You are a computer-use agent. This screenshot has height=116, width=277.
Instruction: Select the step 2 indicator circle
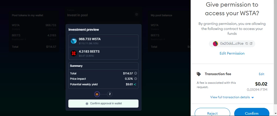pyautogui.click(x=110, y=94)
